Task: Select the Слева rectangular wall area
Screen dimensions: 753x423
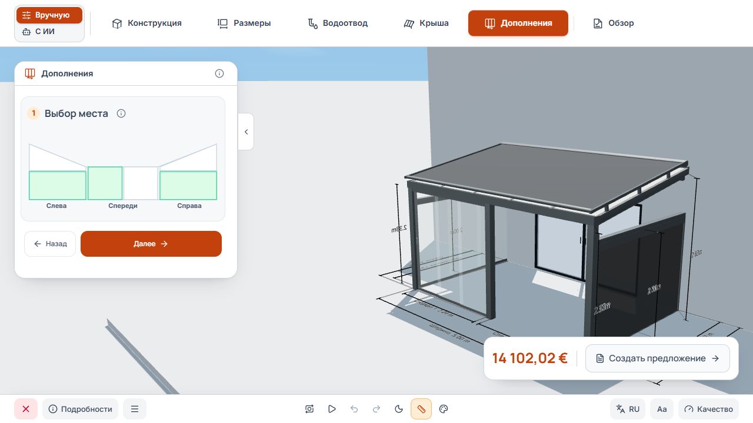Action: (x=58, y=186)
